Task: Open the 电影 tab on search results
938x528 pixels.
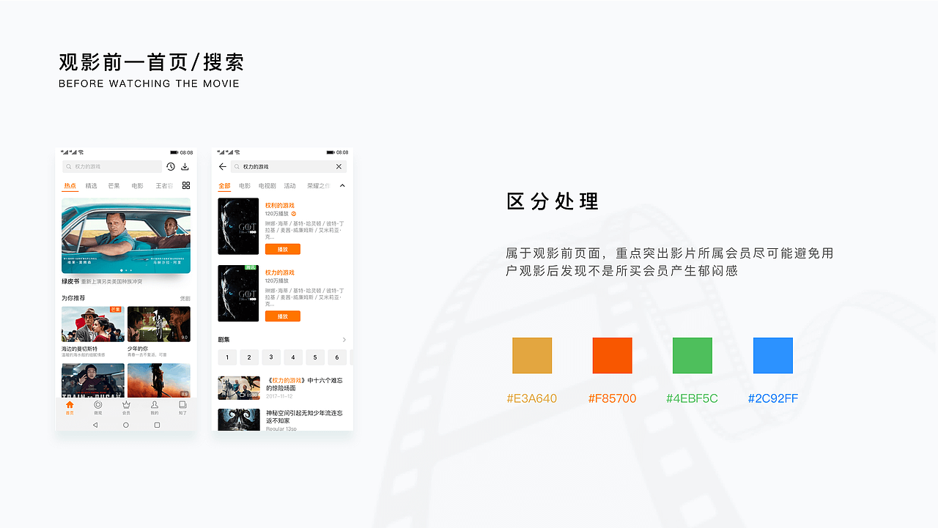Action: tap(243, 185)
